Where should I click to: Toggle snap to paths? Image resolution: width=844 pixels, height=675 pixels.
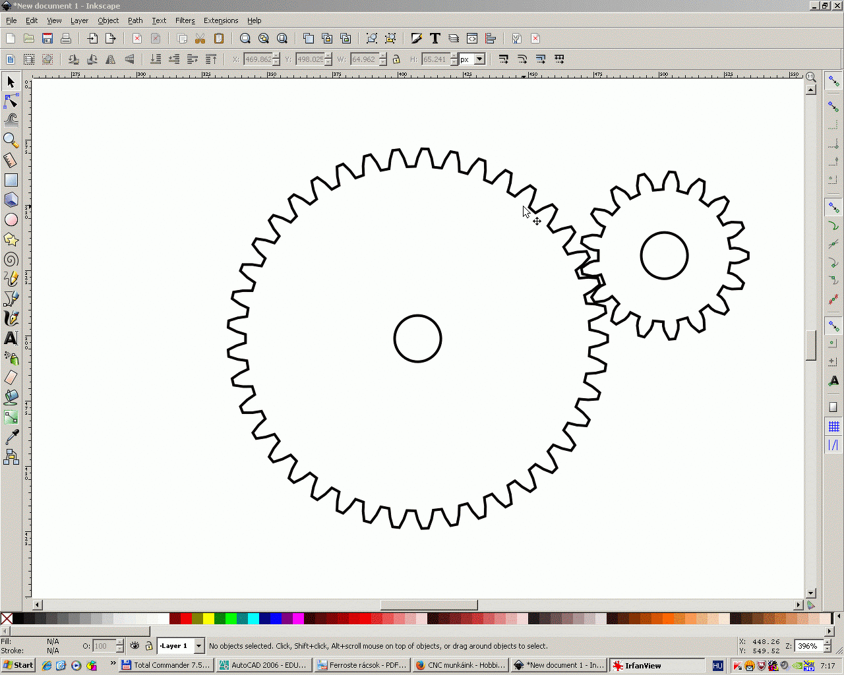pos(833,226)
